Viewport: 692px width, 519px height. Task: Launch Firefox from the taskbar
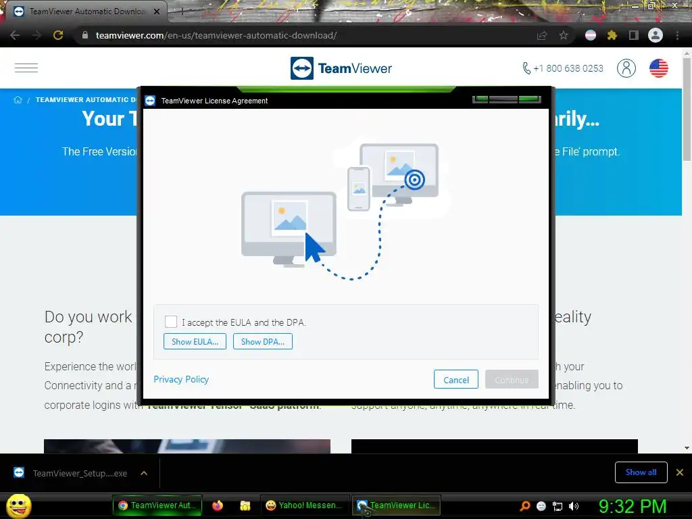coord(218,505)
